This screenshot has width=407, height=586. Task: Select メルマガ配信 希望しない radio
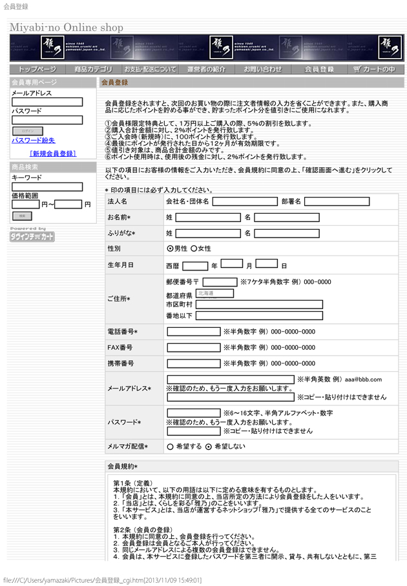[x=209, y=447]
